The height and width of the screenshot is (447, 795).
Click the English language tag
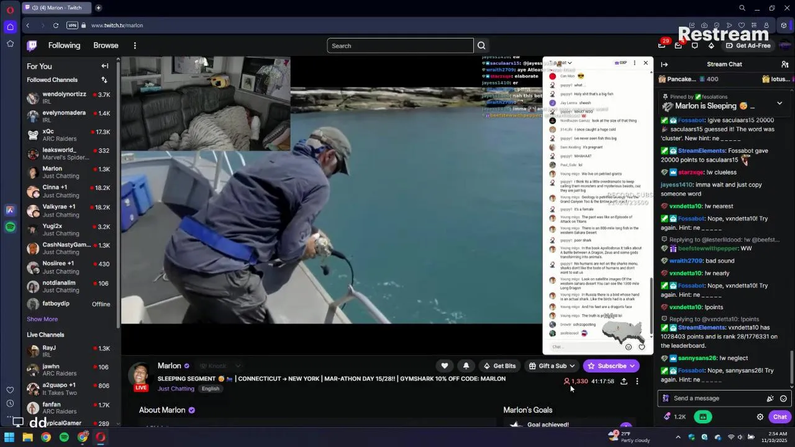[210, 389]
